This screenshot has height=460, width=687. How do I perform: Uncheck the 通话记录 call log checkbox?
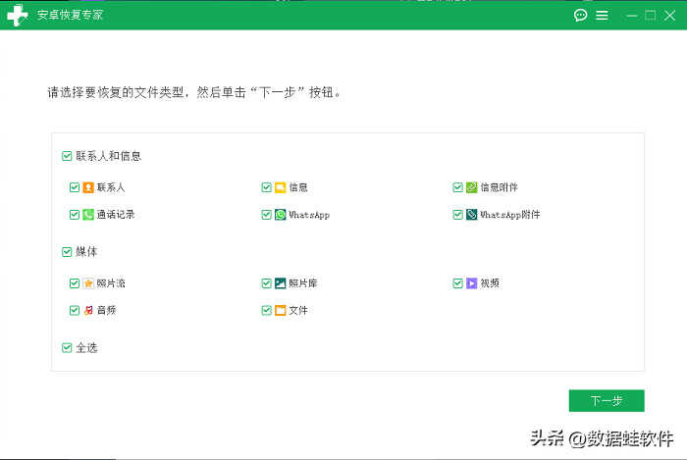75,215
